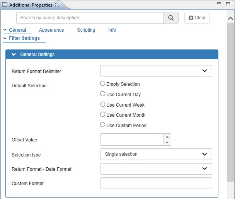Select Use Current Week radio button
235x199 pixels.
[x=102, y=104]
